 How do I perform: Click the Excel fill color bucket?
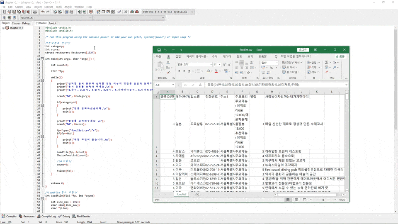(x=208, y=71)
